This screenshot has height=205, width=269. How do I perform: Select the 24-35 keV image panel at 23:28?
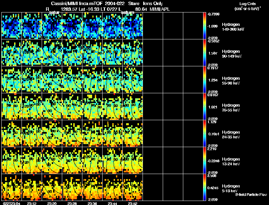tap(72, 134)
